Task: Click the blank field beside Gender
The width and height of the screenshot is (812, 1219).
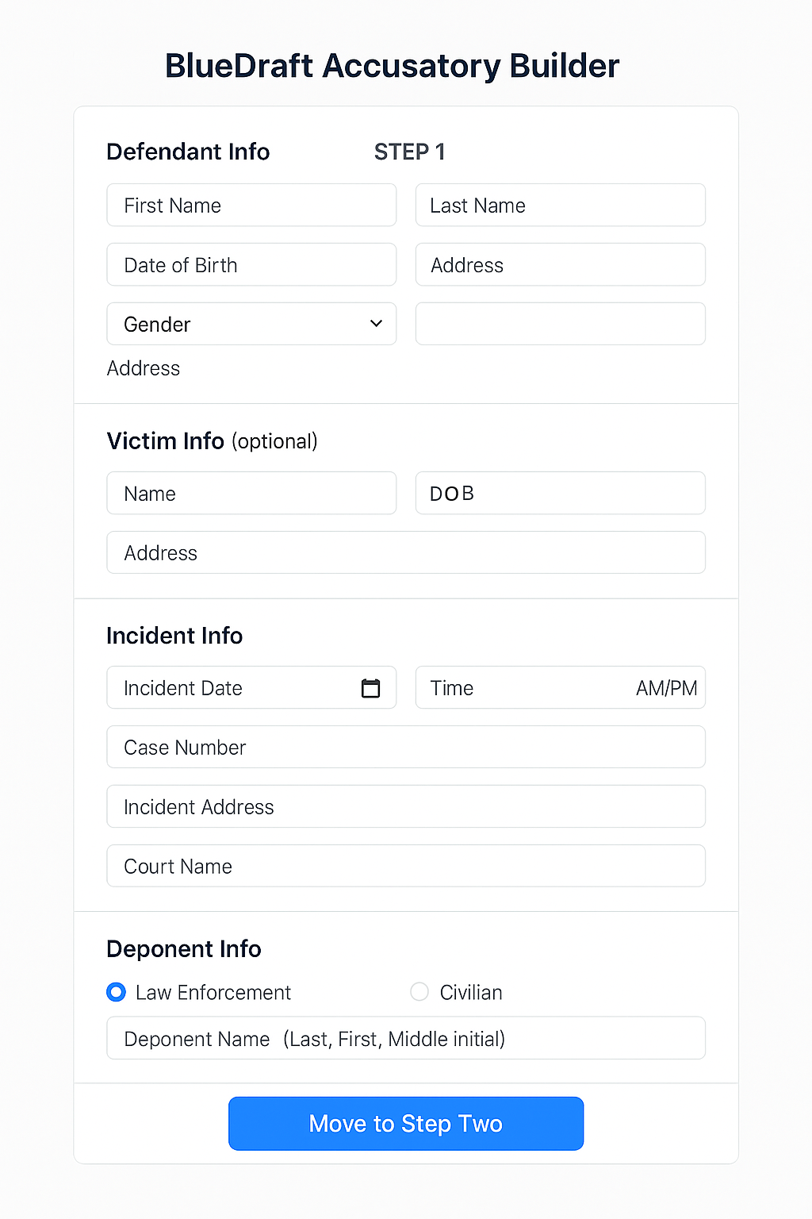Action: [x=560, y=324]
